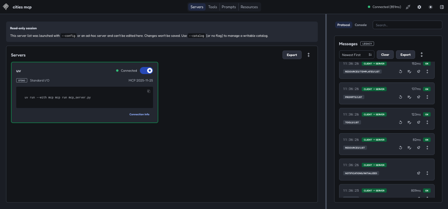Pin the notifications/initialized message
448x209 pixels.
(419, 173)
